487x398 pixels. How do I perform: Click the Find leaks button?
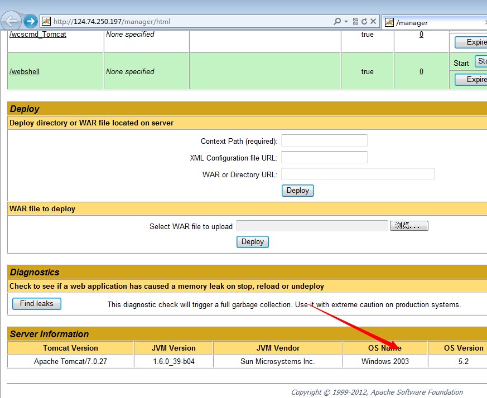coord(37,304)
